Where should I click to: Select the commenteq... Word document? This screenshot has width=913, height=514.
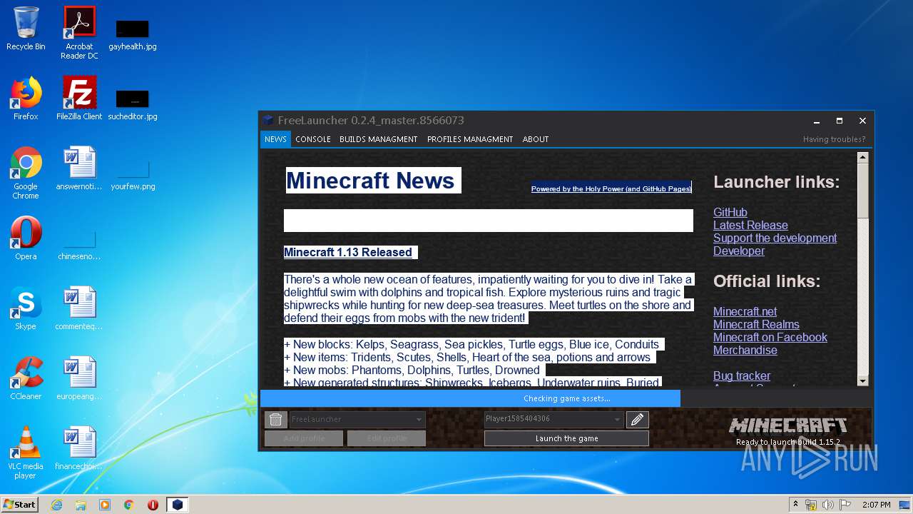tap(79, 308)
